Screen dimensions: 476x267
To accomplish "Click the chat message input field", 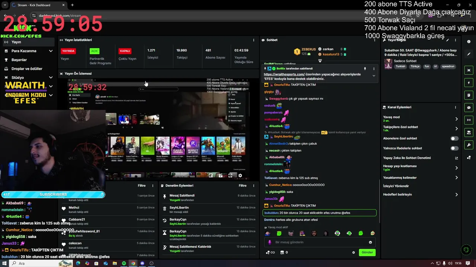I will pos(320,242).
